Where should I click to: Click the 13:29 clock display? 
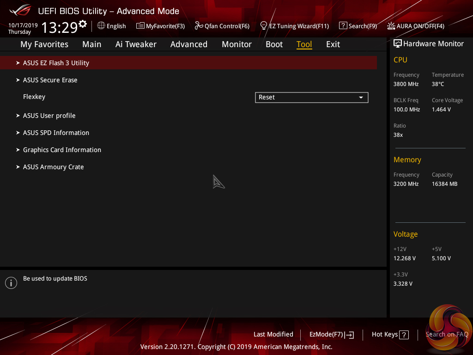pos(60,28)
